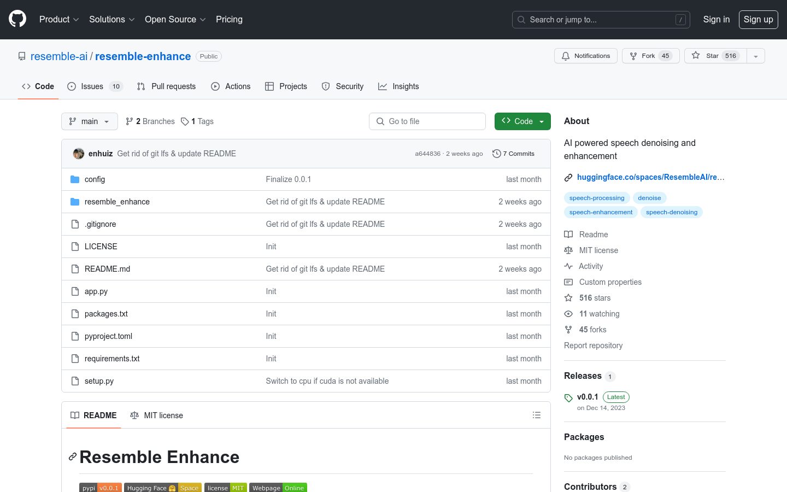Click the book icon beside Readme

[x=568, y=235]
